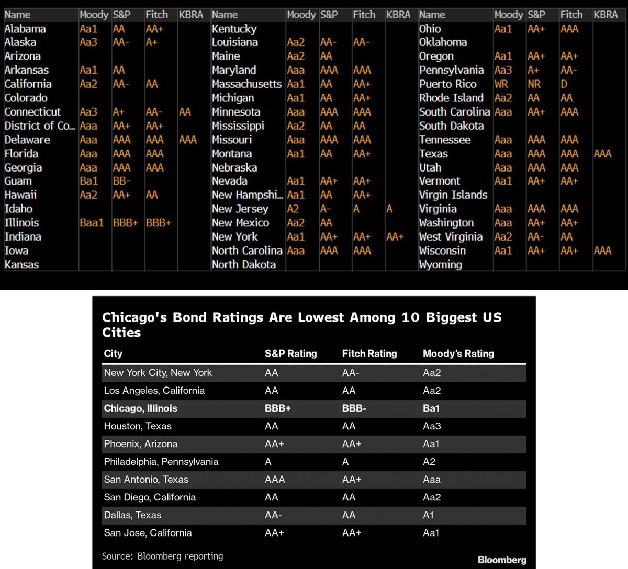Click the Alabama row name
This screenshot has height=569, width=628.
(25, 29)
